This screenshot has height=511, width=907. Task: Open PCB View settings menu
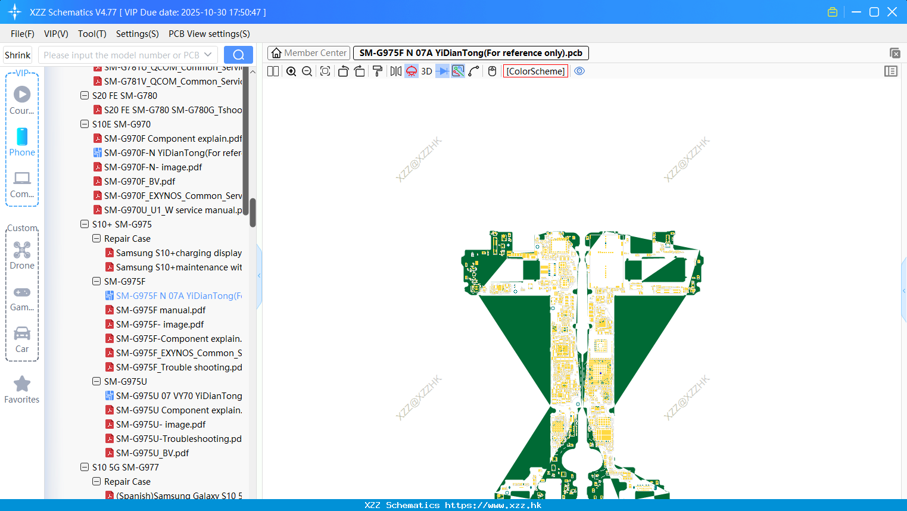tap(209, 34)
